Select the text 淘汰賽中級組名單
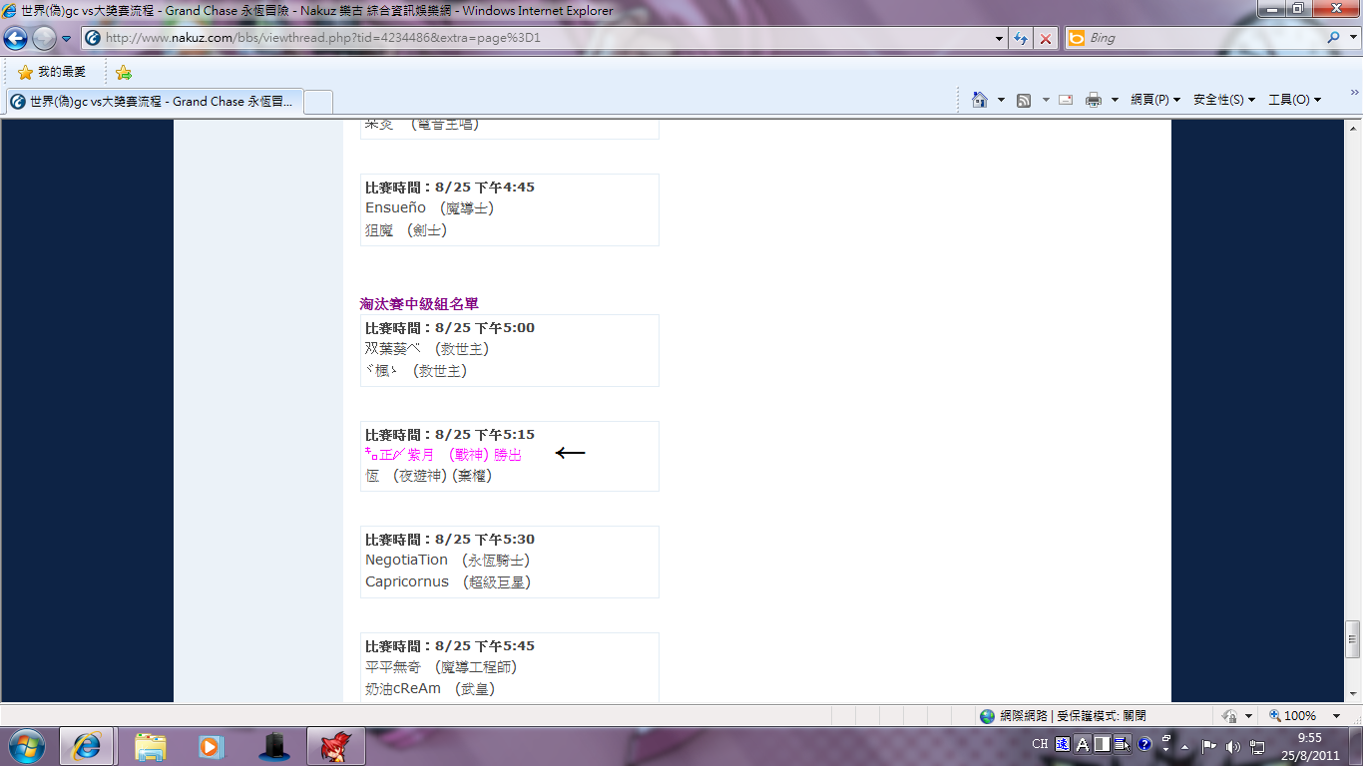 (x=419, y=304)
